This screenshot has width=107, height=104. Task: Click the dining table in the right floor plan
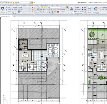pyautogui.click(x=101, y=55)
